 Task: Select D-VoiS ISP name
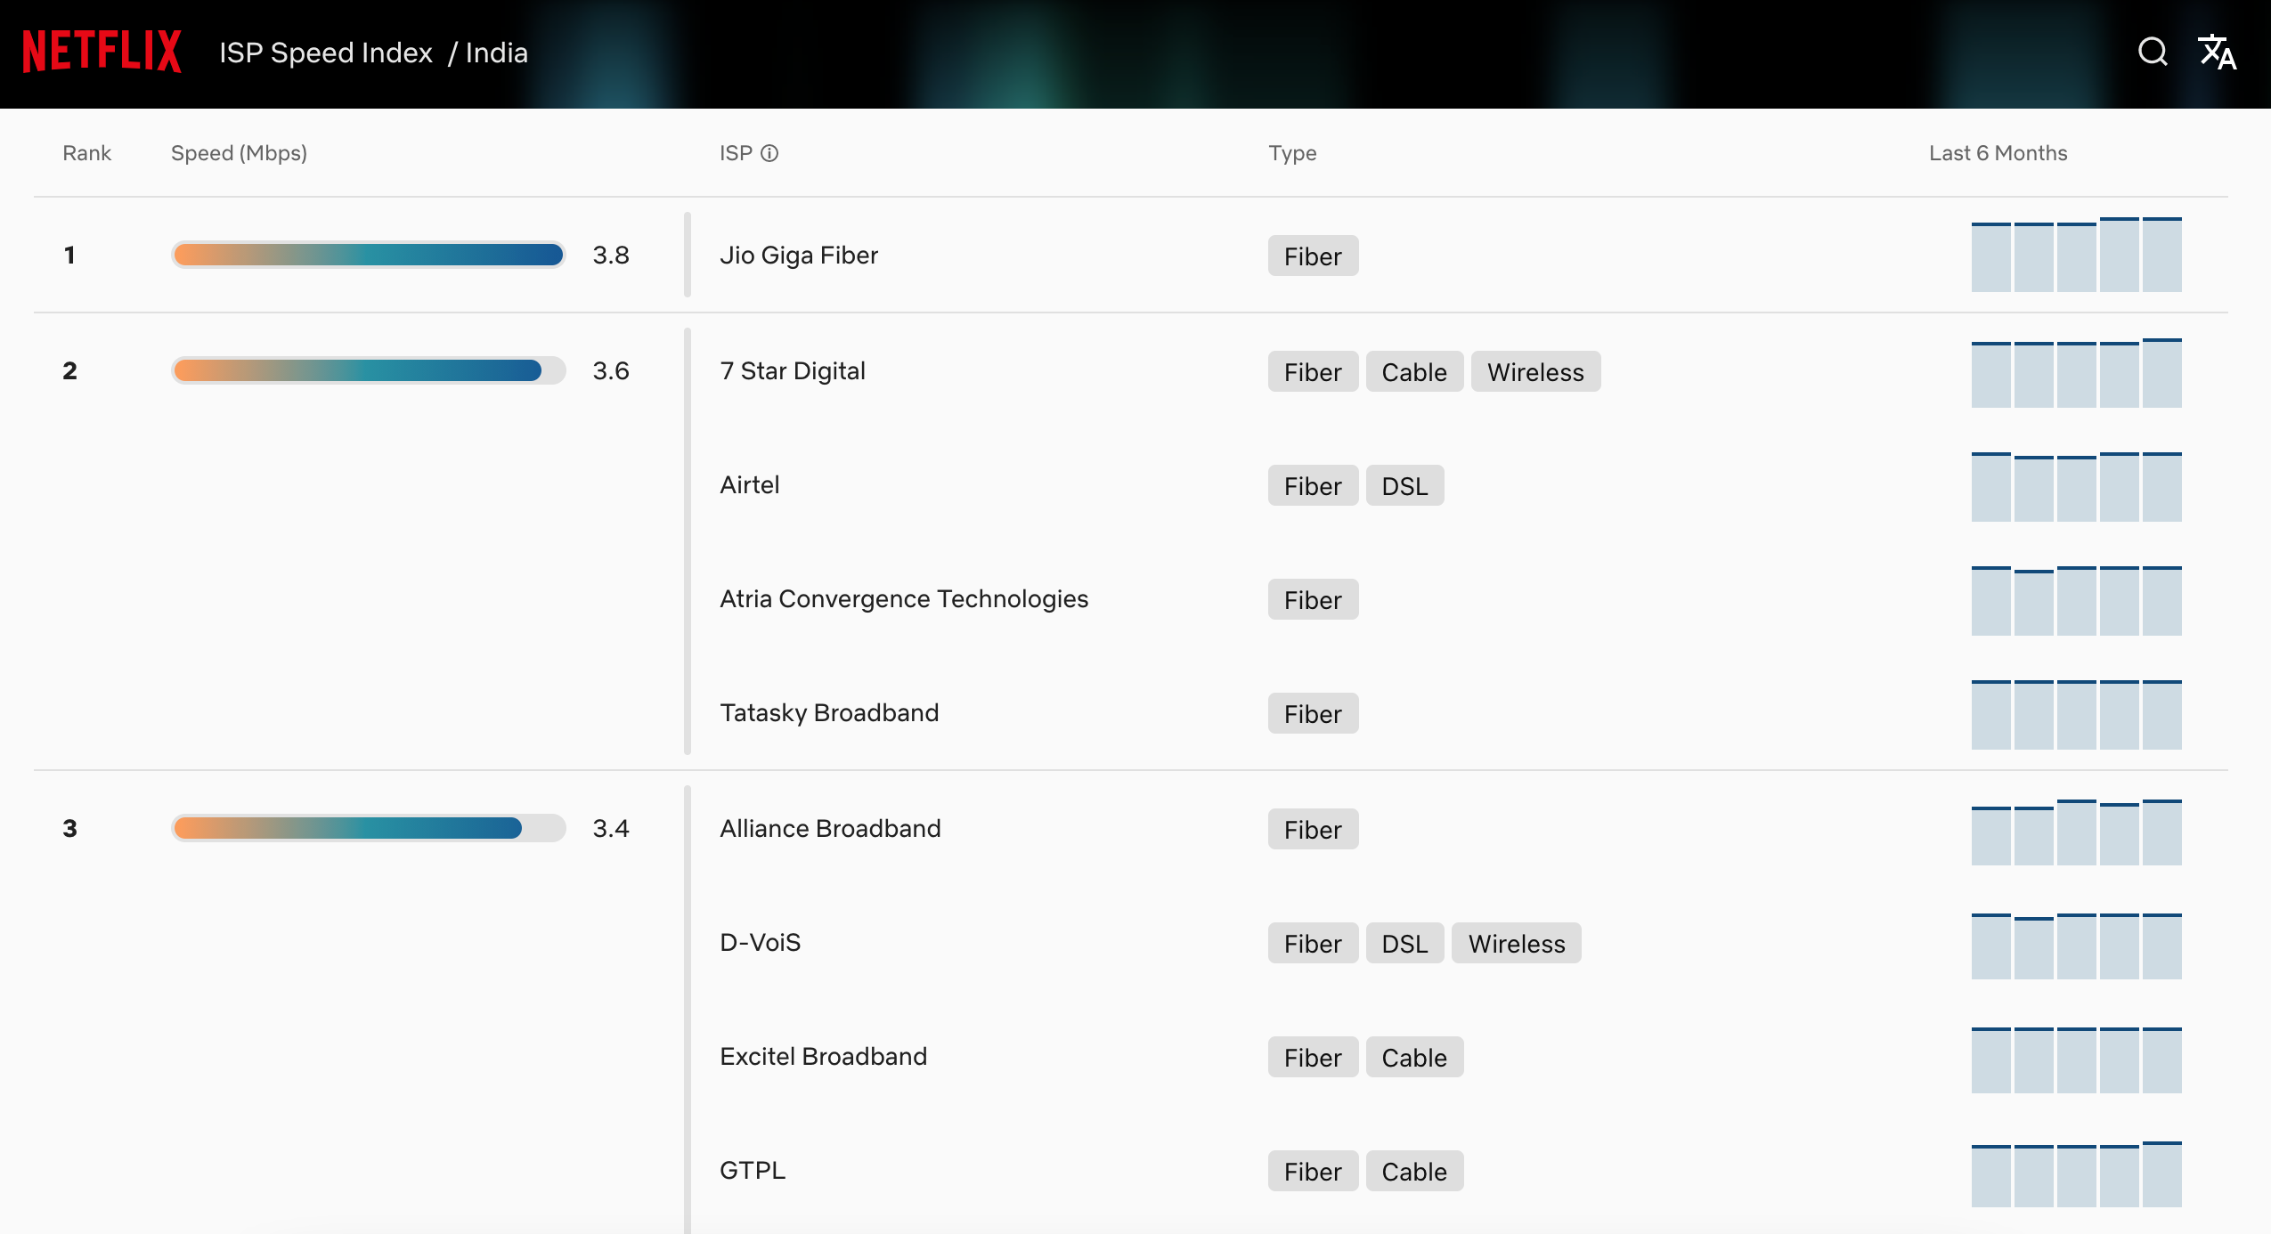point(760,943)
